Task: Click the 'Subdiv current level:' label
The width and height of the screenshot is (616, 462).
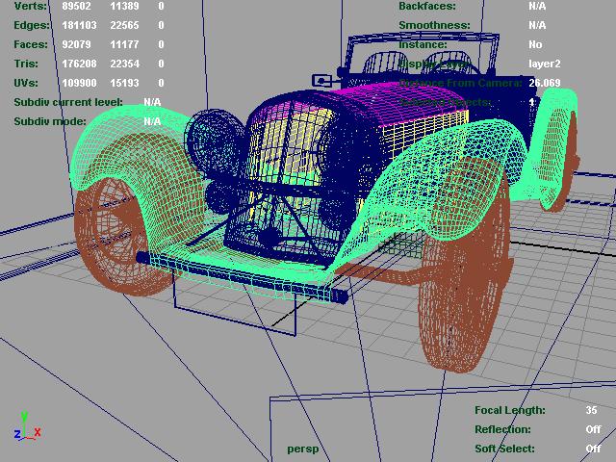Action: [68, 102]
